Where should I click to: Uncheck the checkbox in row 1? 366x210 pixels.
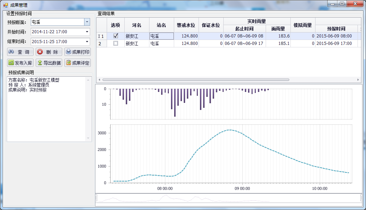click(116, 36)
